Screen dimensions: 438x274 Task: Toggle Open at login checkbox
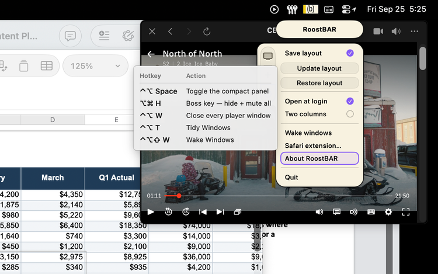(350, 101)
